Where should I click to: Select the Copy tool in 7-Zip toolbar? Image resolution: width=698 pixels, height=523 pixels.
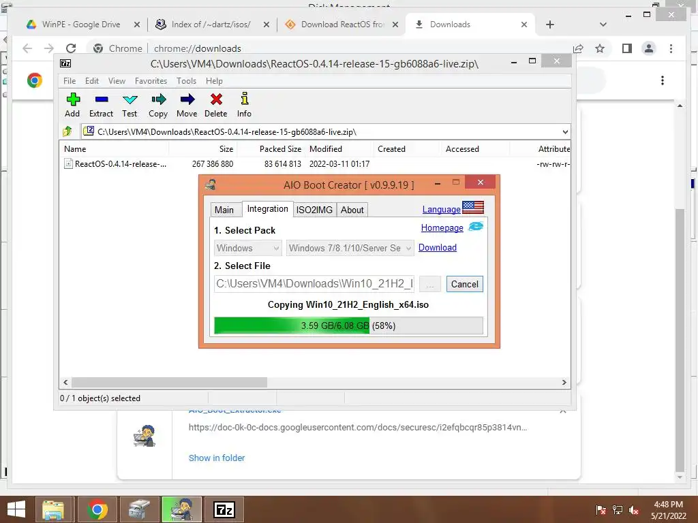click(x=158, y=106)
